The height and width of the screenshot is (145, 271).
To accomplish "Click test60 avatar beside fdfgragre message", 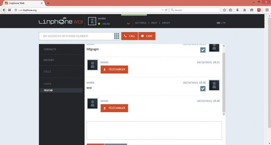I will pyautogui.click(x=214, y=48).
